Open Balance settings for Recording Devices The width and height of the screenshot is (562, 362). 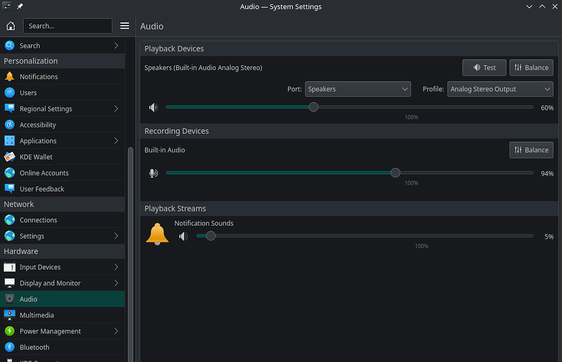(531, 150)
